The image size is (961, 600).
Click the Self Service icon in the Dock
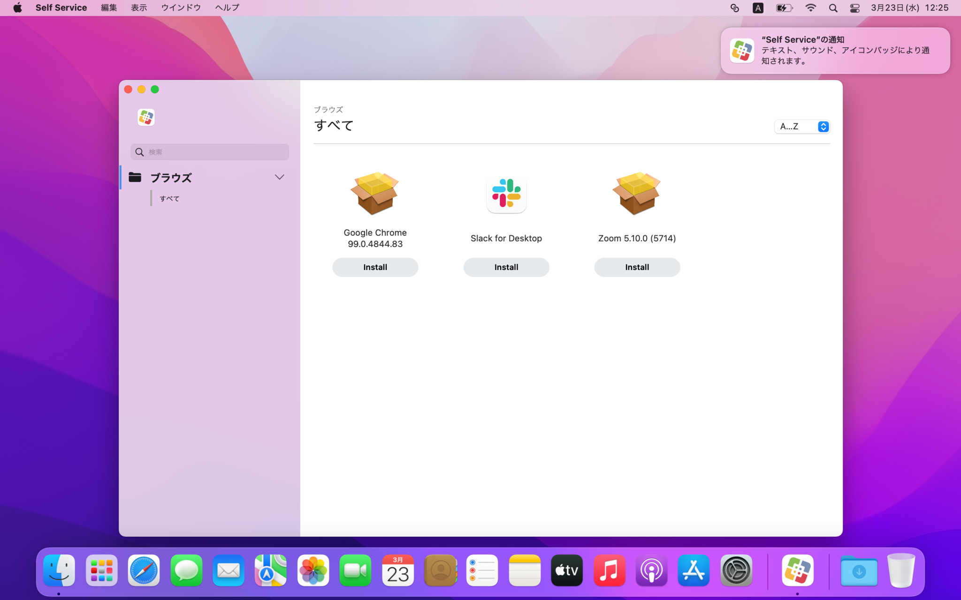click(798, 570)
